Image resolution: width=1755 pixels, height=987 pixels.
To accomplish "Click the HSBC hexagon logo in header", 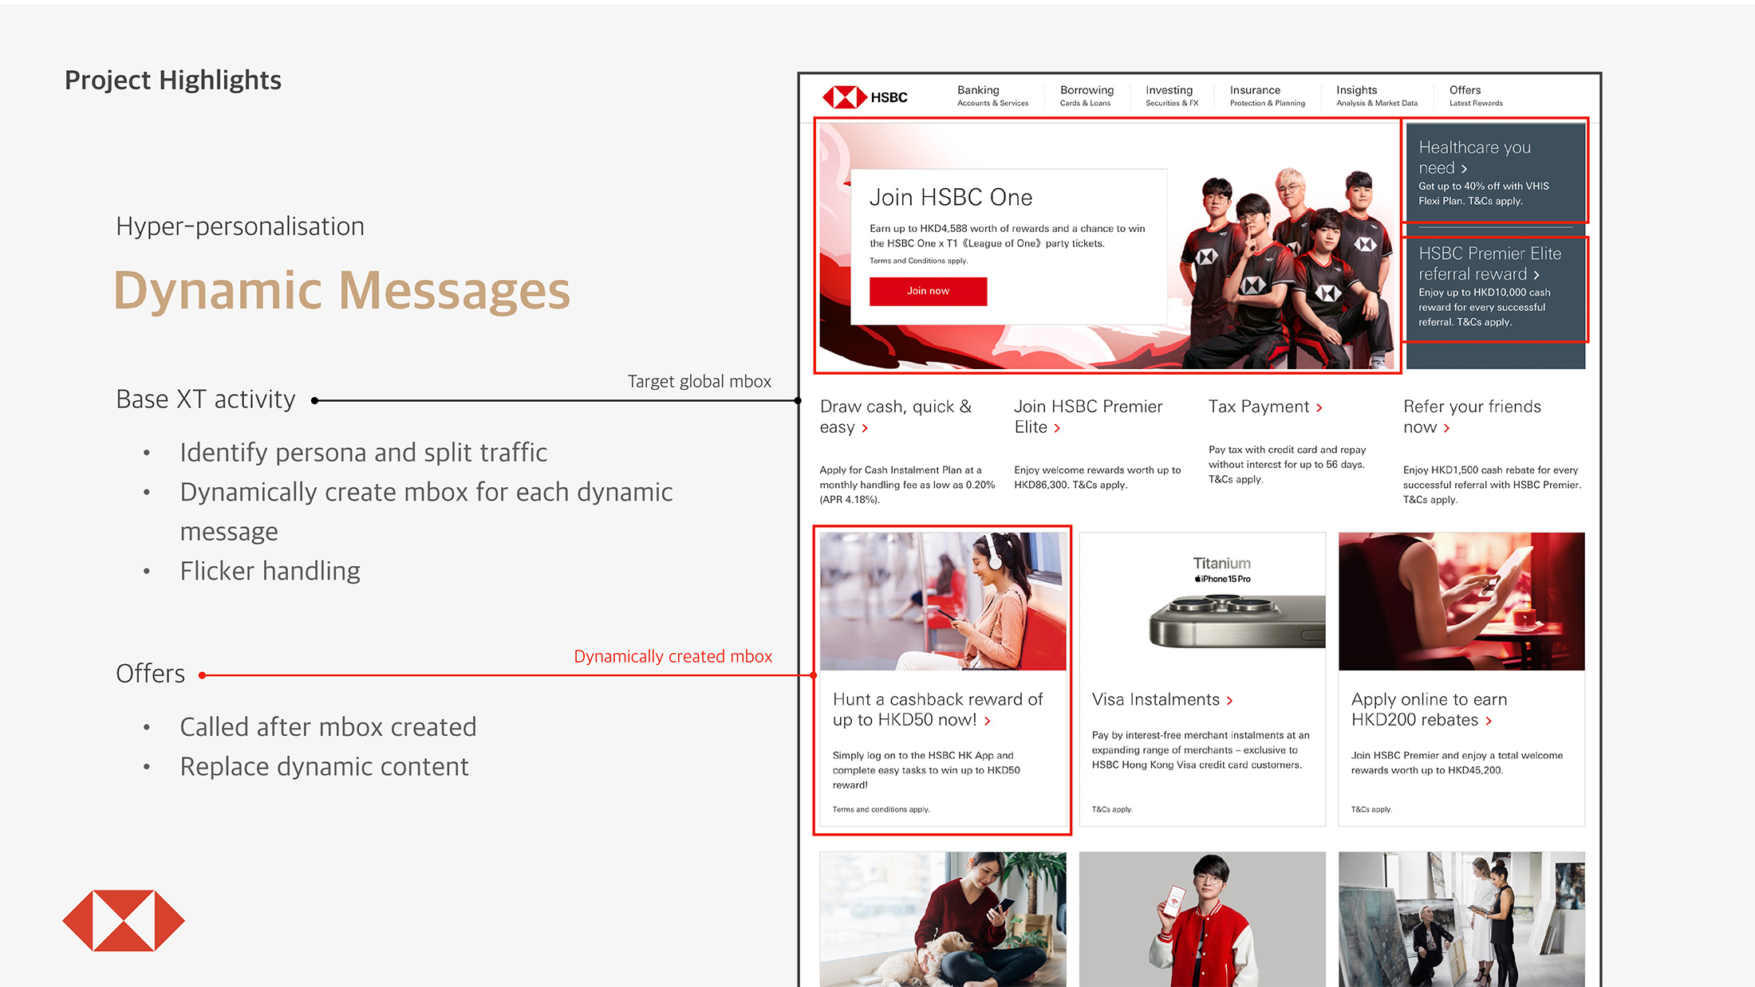I will click(x=845, y=97).
